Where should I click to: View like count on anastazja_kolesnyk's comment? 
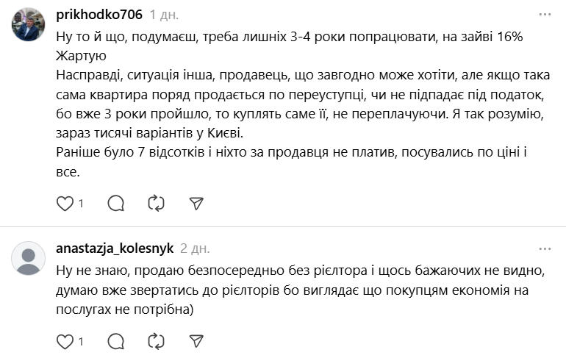point(81,342)
